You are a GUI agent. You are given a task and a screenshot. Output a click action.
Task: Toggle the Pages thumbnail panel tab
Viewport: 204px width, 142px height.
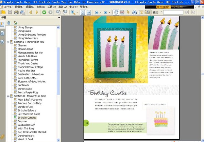[2, 34]
